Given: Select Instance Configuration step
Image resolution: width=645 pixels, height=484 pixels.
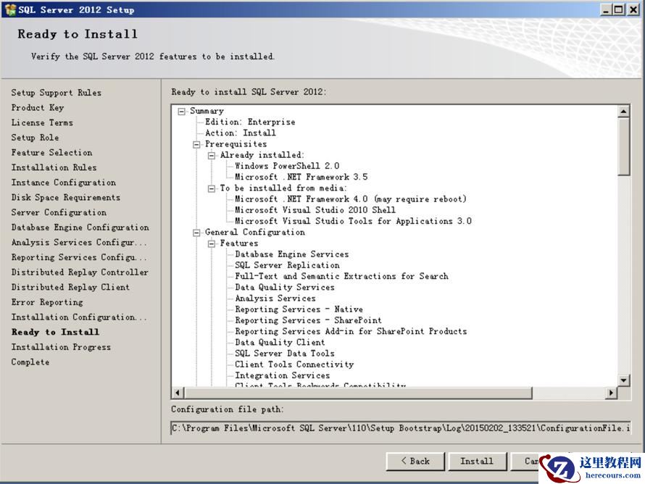Looking at the screenshot, I should pyautogui.click(x=63, y=182).
